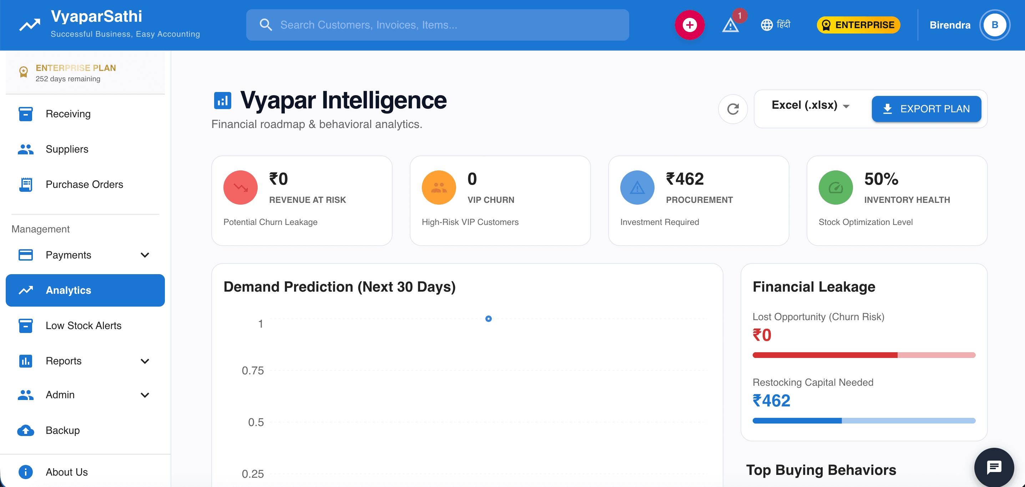The height and width of the screenshot is (487, 1025).
Task: Click 'Restocking Capital Needed' label
Action: (813, 383)
